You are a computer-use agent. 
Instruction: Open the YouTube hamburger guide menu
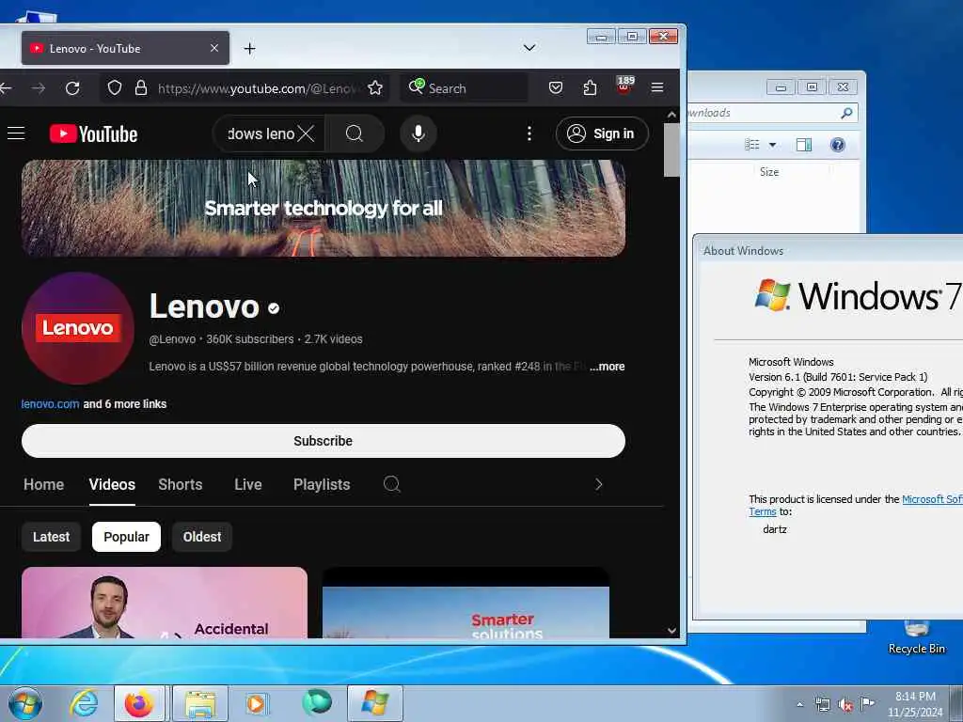click(x=16, y=133)
